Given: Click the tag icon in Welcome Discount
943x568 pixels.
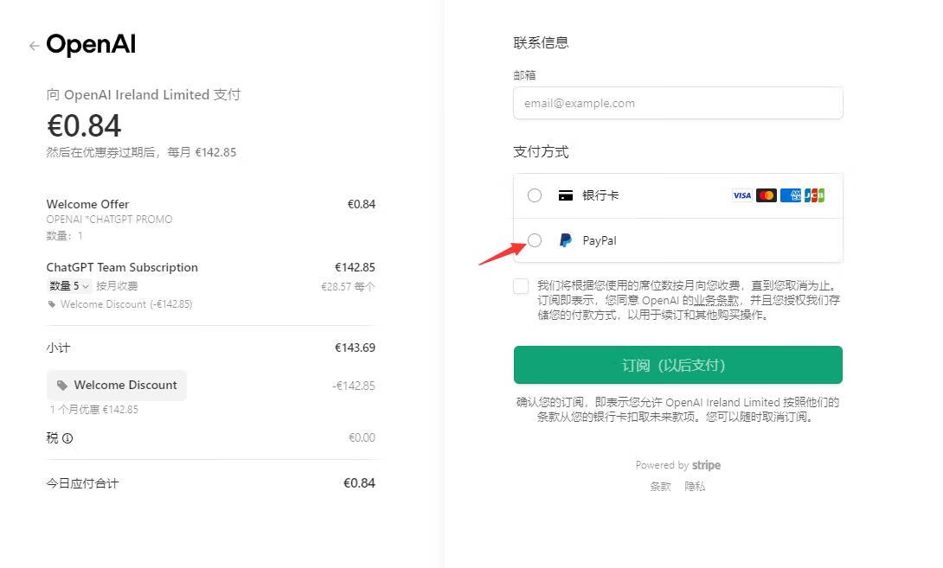Looking at the screenshot, I should (62, 386).
